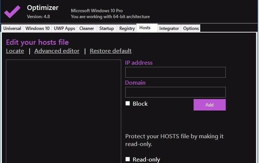The image size is (259, 163).
Task: Open the Windows 10 tab
Action: [37, 28]
